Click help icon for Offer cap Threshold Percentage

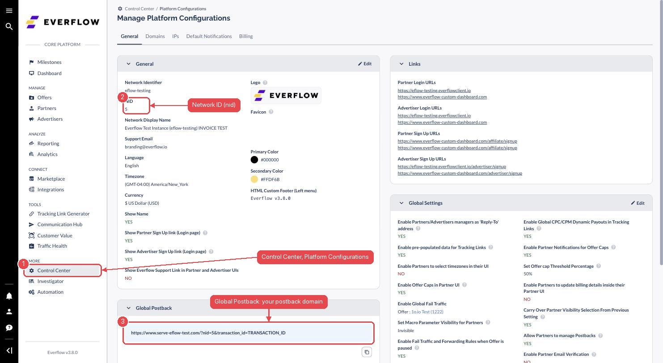pos(599,266)
